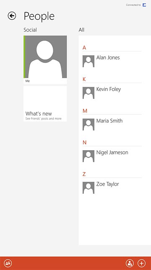Open the What's new tile
Image resolution: width=151 pixels, height=270 pixels.
pos(45,104)
